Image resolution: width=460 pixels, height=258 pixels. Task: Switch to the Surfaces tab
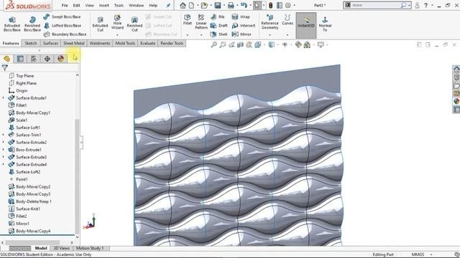(x=50, y=43)
